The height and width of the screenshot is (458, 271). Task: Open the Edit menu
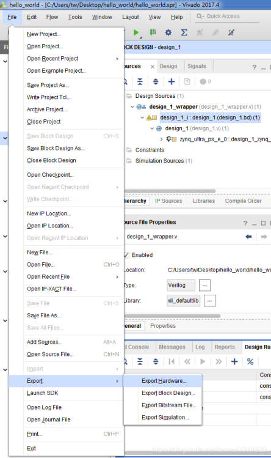32,17
